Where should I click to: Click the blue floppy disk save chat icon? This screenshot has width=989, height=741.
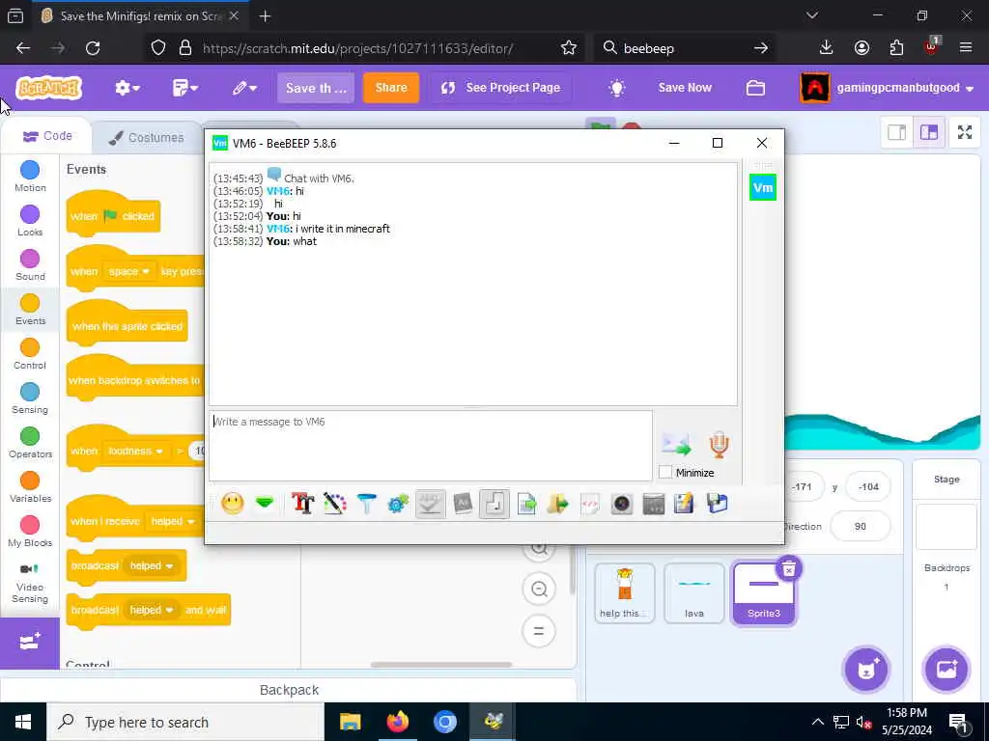(718, 504)
